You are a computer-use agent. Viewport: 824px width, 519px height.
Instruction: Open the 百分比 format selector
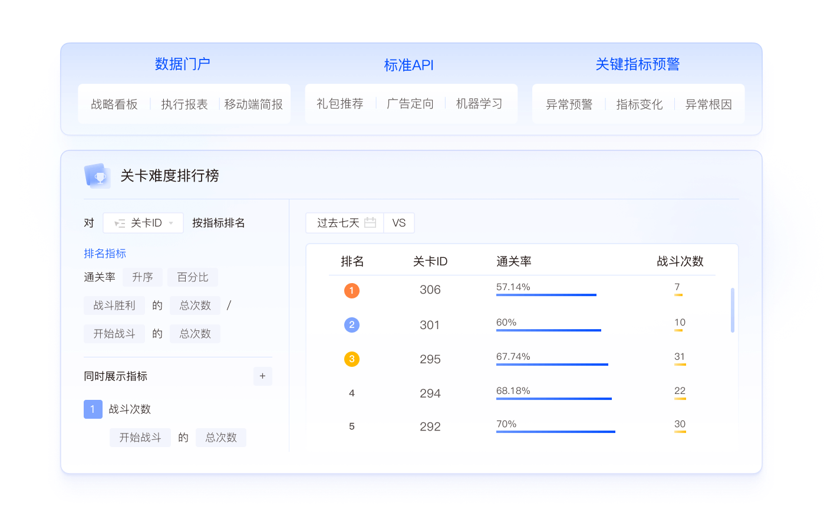tap(193, 277)
